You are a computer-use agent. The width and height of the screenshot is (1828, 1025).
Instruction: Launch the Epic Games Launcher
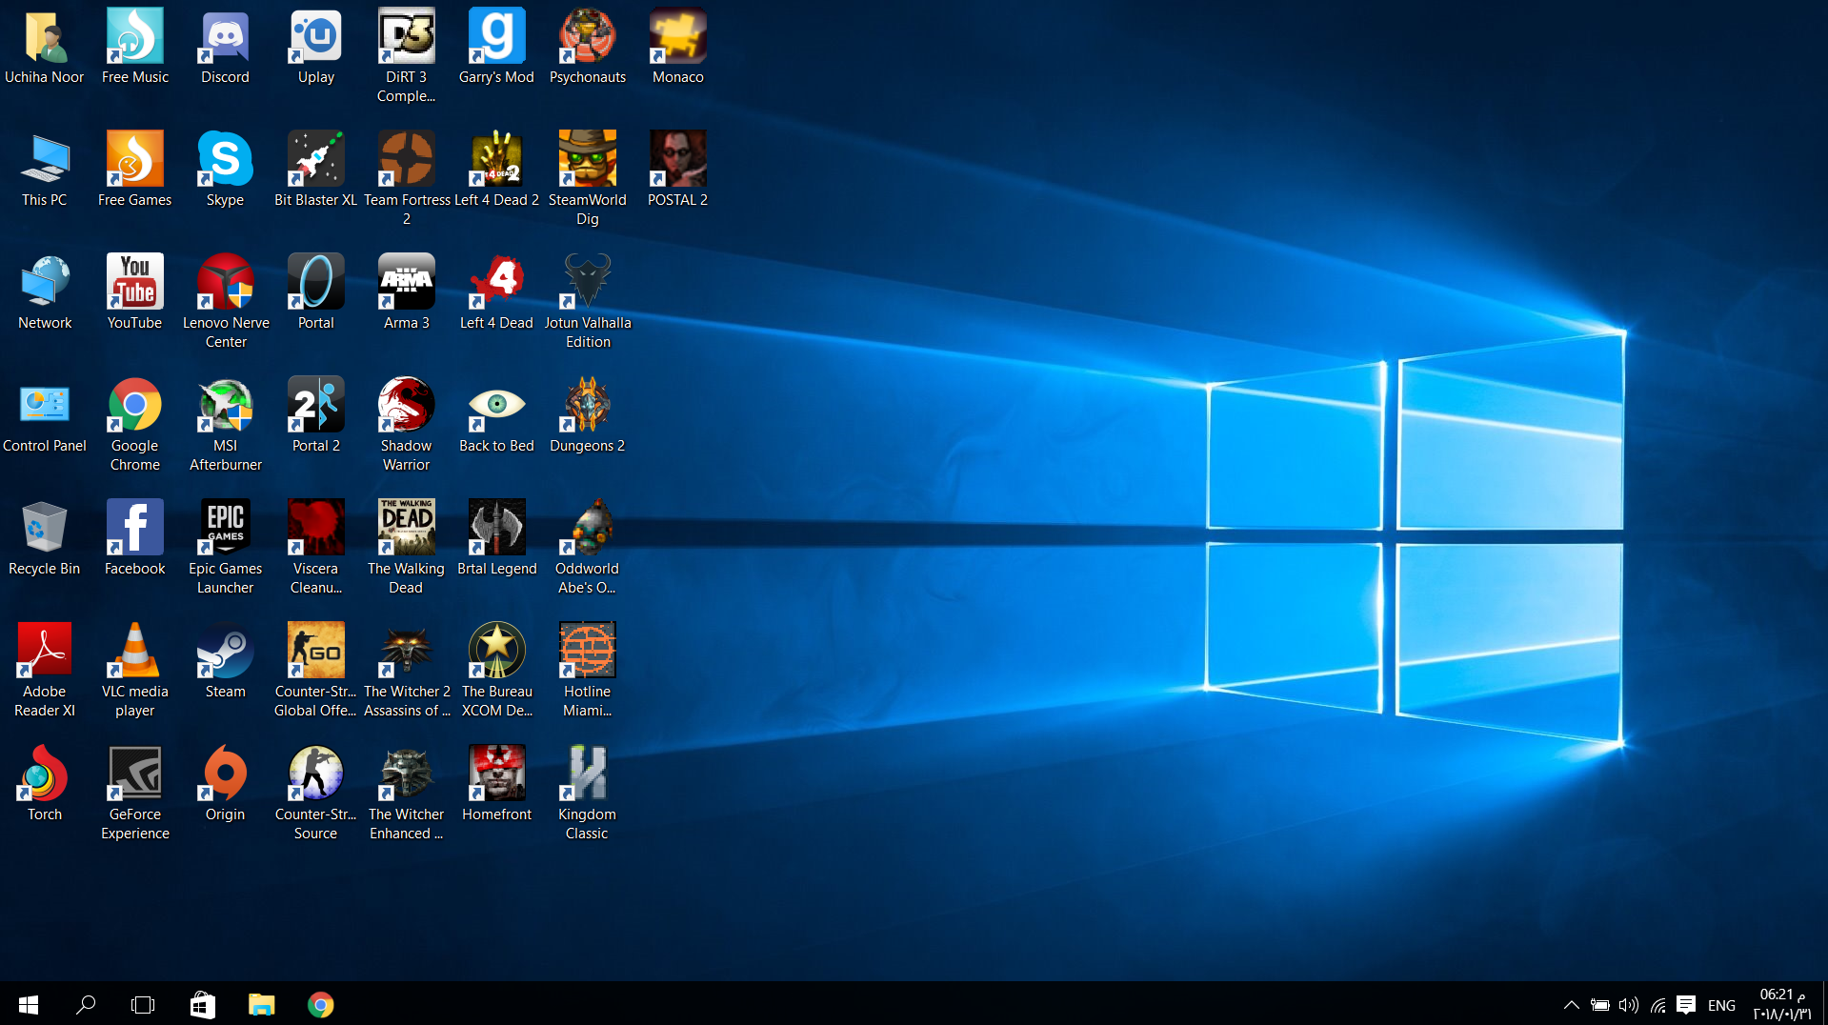point(226,528)
